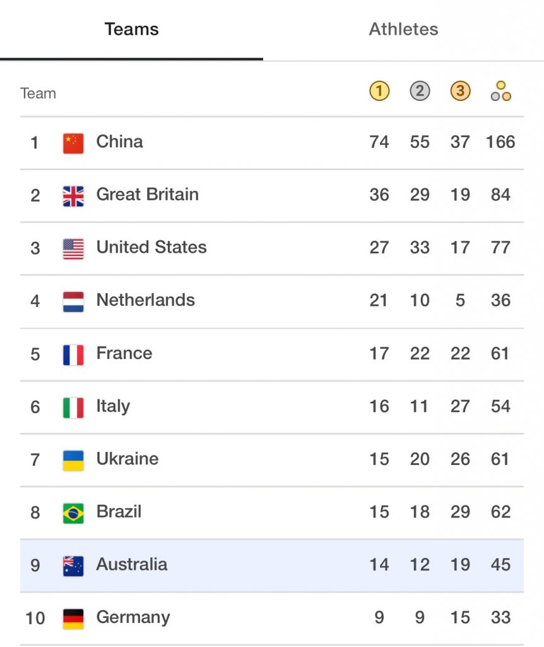Click the gold medal column icon
This screenshot has height=647, width=544.
pyautogui.click(x=379, y=91)
